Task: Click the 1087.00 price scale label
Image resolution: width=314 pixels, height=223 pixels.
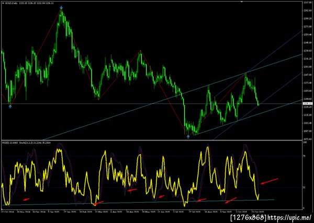Action: 308,131
